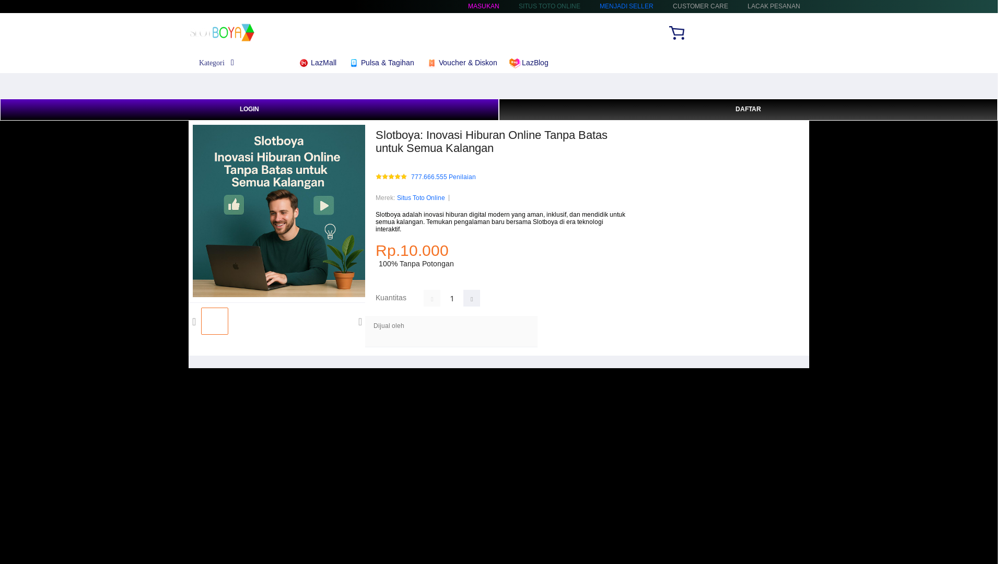Click the main Slotboya product image

click(x=279, y=211)
